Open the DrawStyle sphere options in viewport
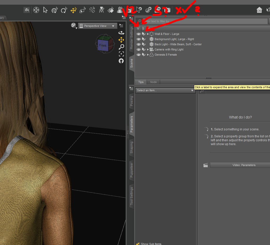 pos(74,26)
